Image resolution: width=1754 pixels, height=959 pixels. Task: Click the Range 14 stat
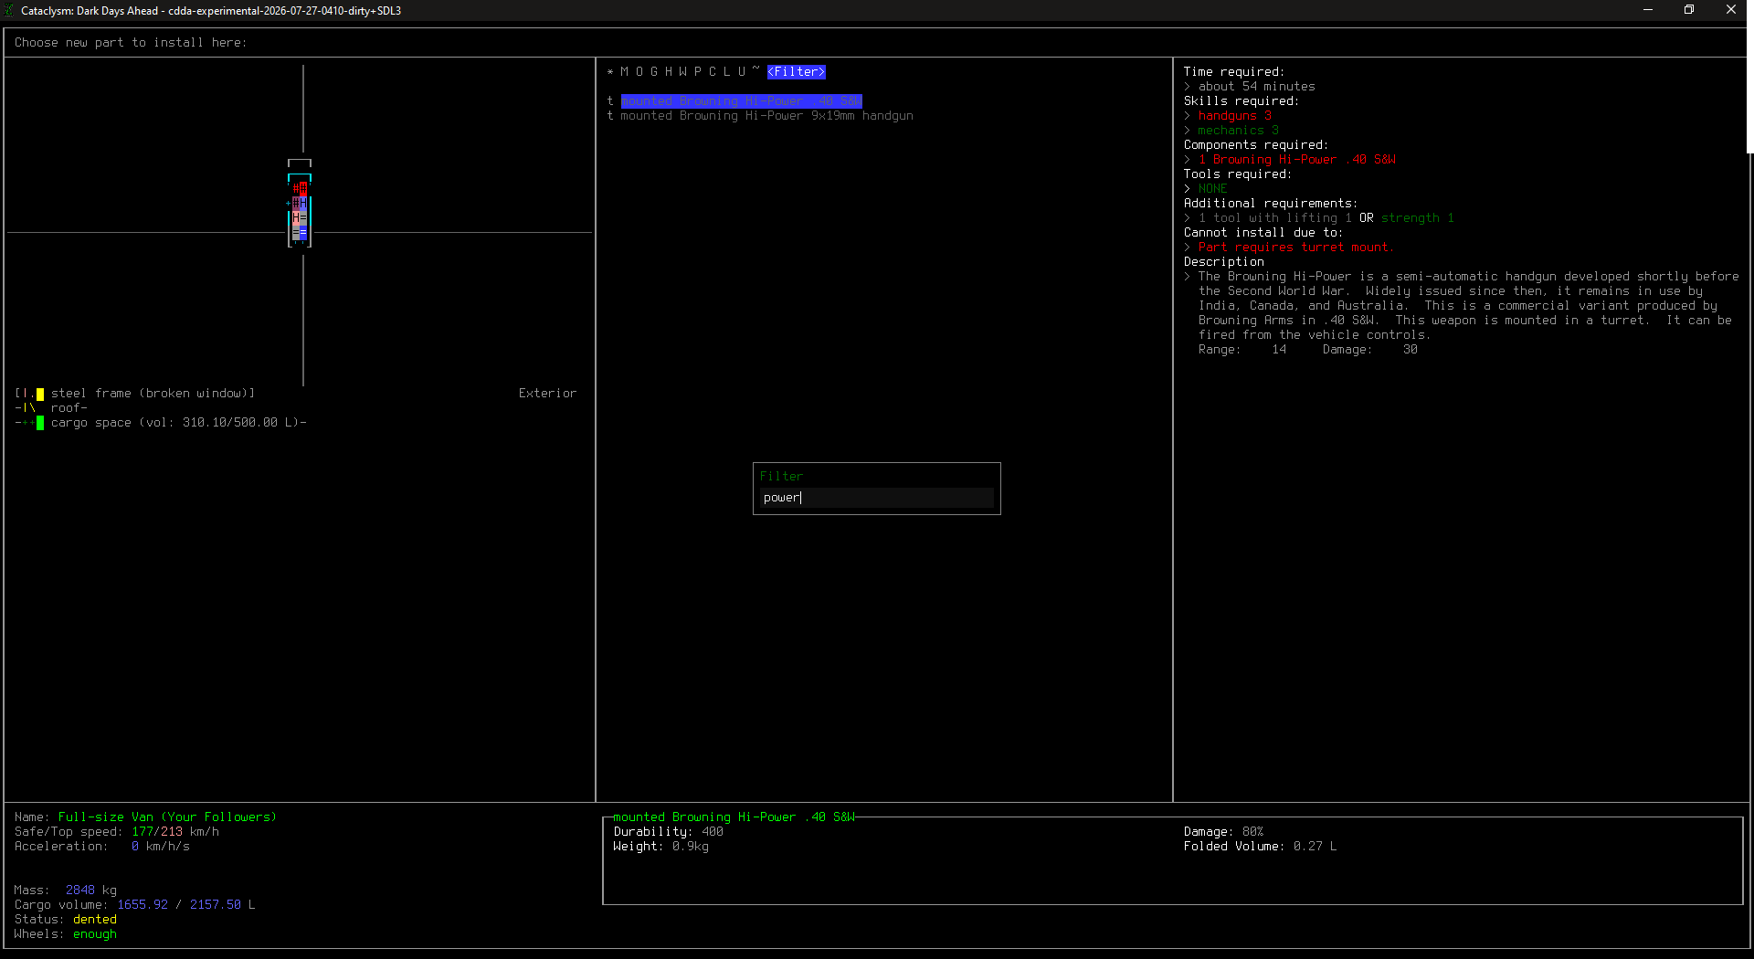pyautogui.click(x=1242, y=350)
